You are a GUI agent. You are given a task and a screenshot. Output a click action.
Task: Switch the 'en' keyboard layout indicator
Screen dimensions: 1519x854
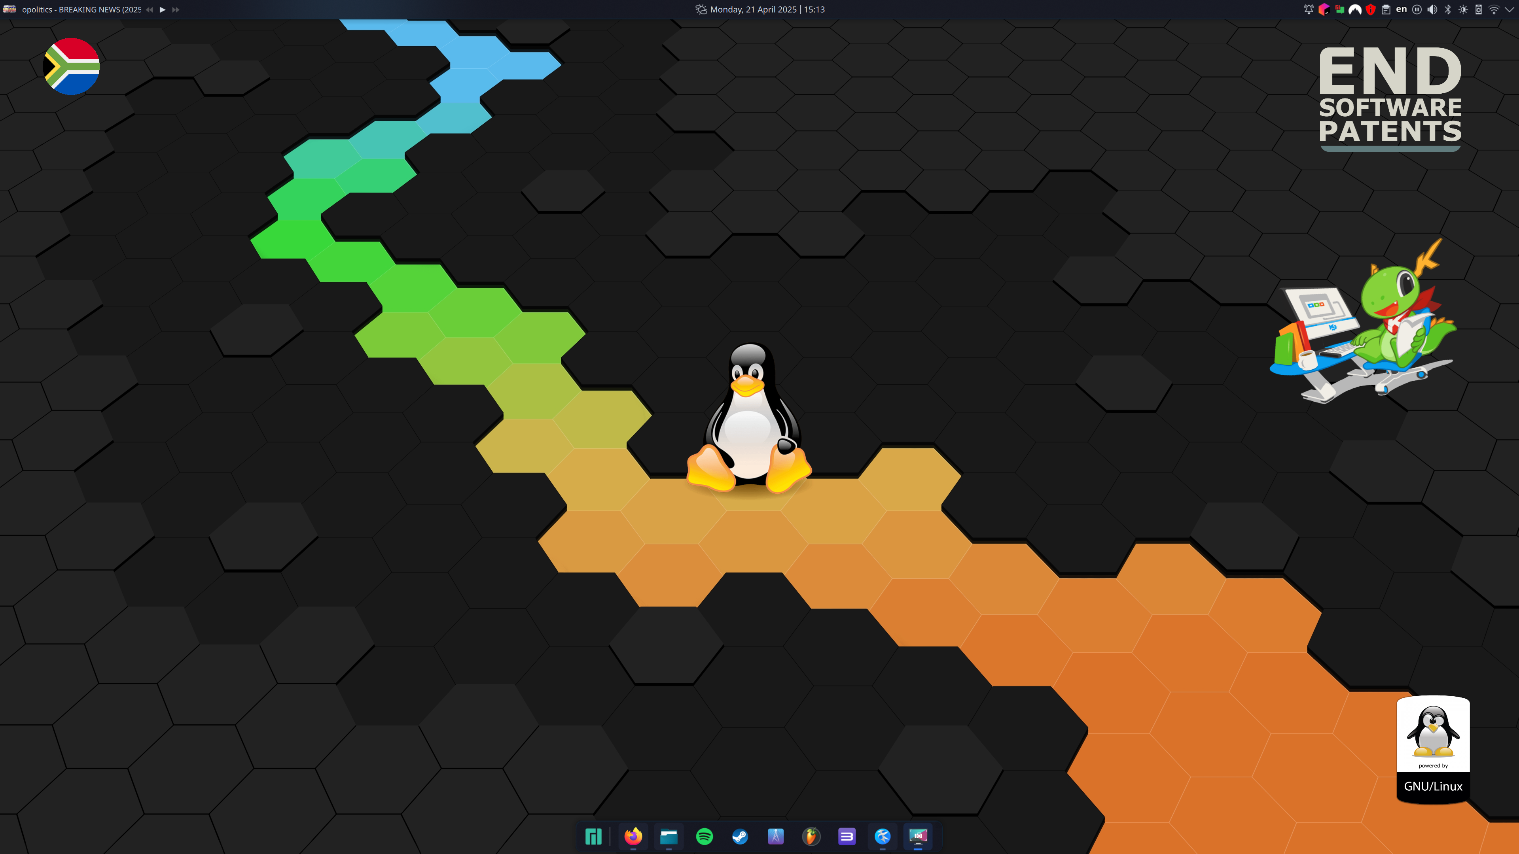pos(1402,9)
